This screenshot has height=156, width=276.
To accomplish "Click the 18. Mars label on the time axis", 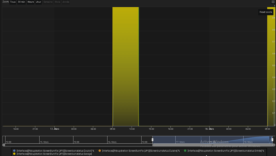I will (209, 129).
